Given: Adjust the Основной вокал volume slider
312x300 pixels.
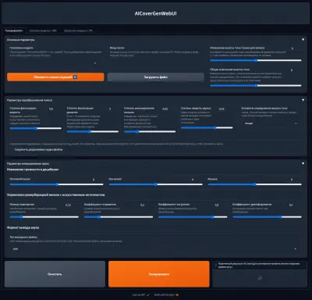Looking at the screenshot, I should pos(56,184).
